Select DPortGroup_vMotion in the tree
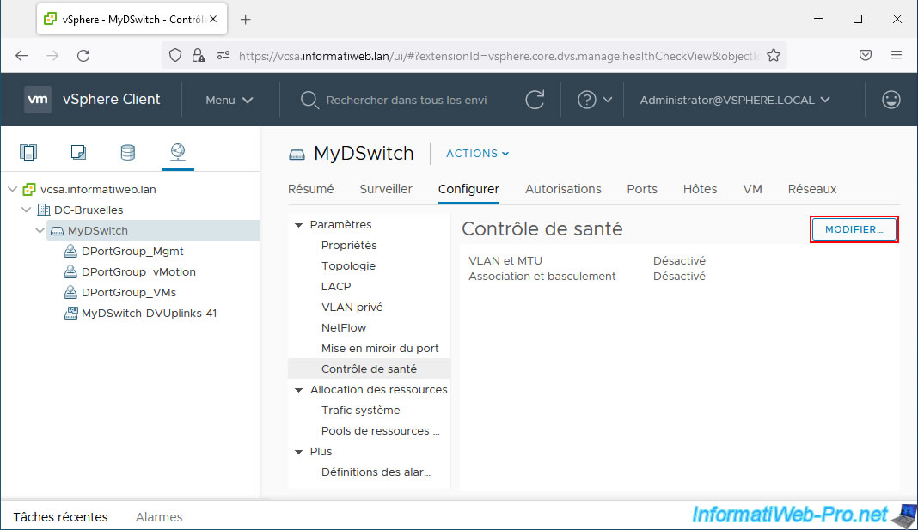918x530 pixels. point(138,271)
